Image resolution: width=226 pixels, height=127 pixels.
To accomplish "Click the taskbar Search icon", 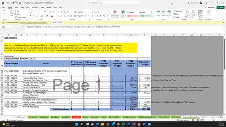I will click(x=82, y=124).
